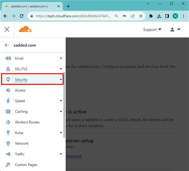Open a new browser tab
Viewport: 189px width, 171px height.
68,6
